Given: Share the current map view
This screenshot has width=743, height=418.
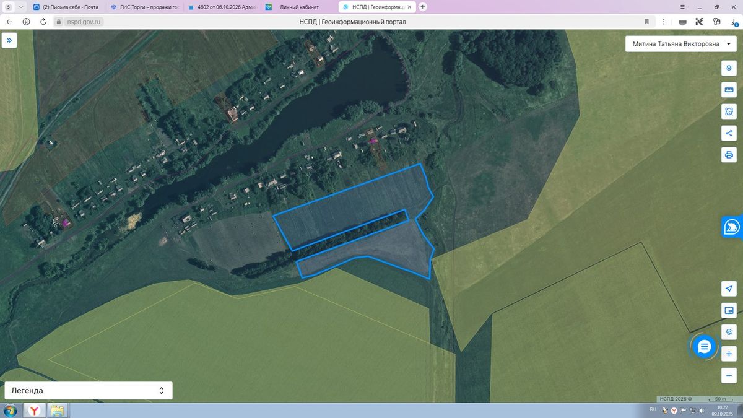Looking at the screenshot, I should [729, 133].
